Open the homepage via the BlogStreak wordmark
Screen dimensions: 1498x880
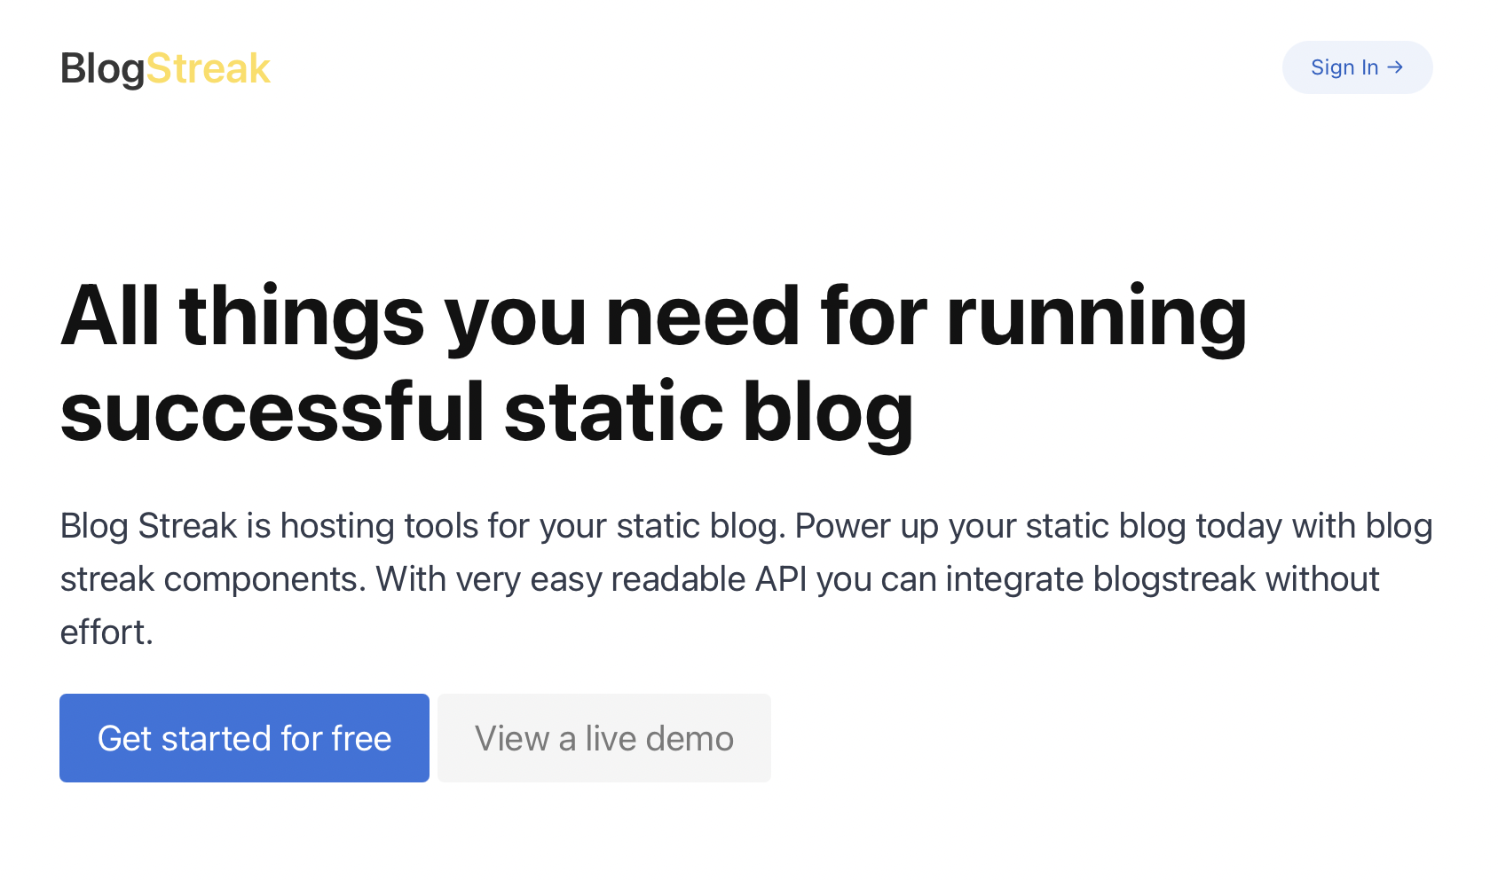pyautogui.click(x=165, y=67)
